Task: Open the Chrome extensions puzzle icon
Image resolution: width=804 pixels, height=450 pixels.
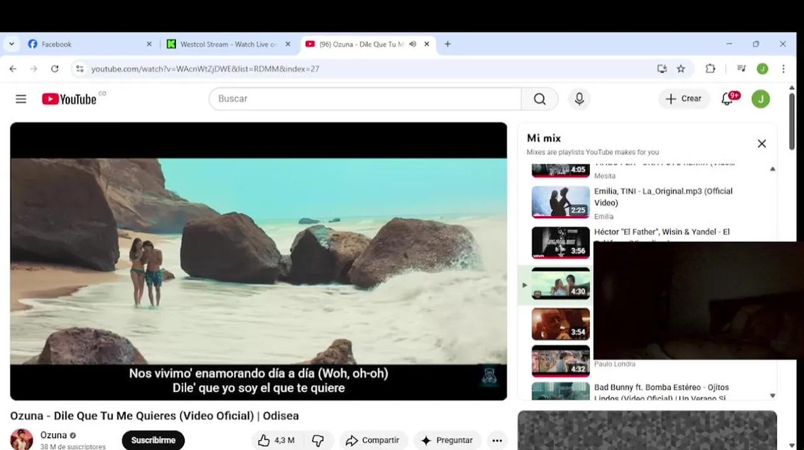Action: 710,69
